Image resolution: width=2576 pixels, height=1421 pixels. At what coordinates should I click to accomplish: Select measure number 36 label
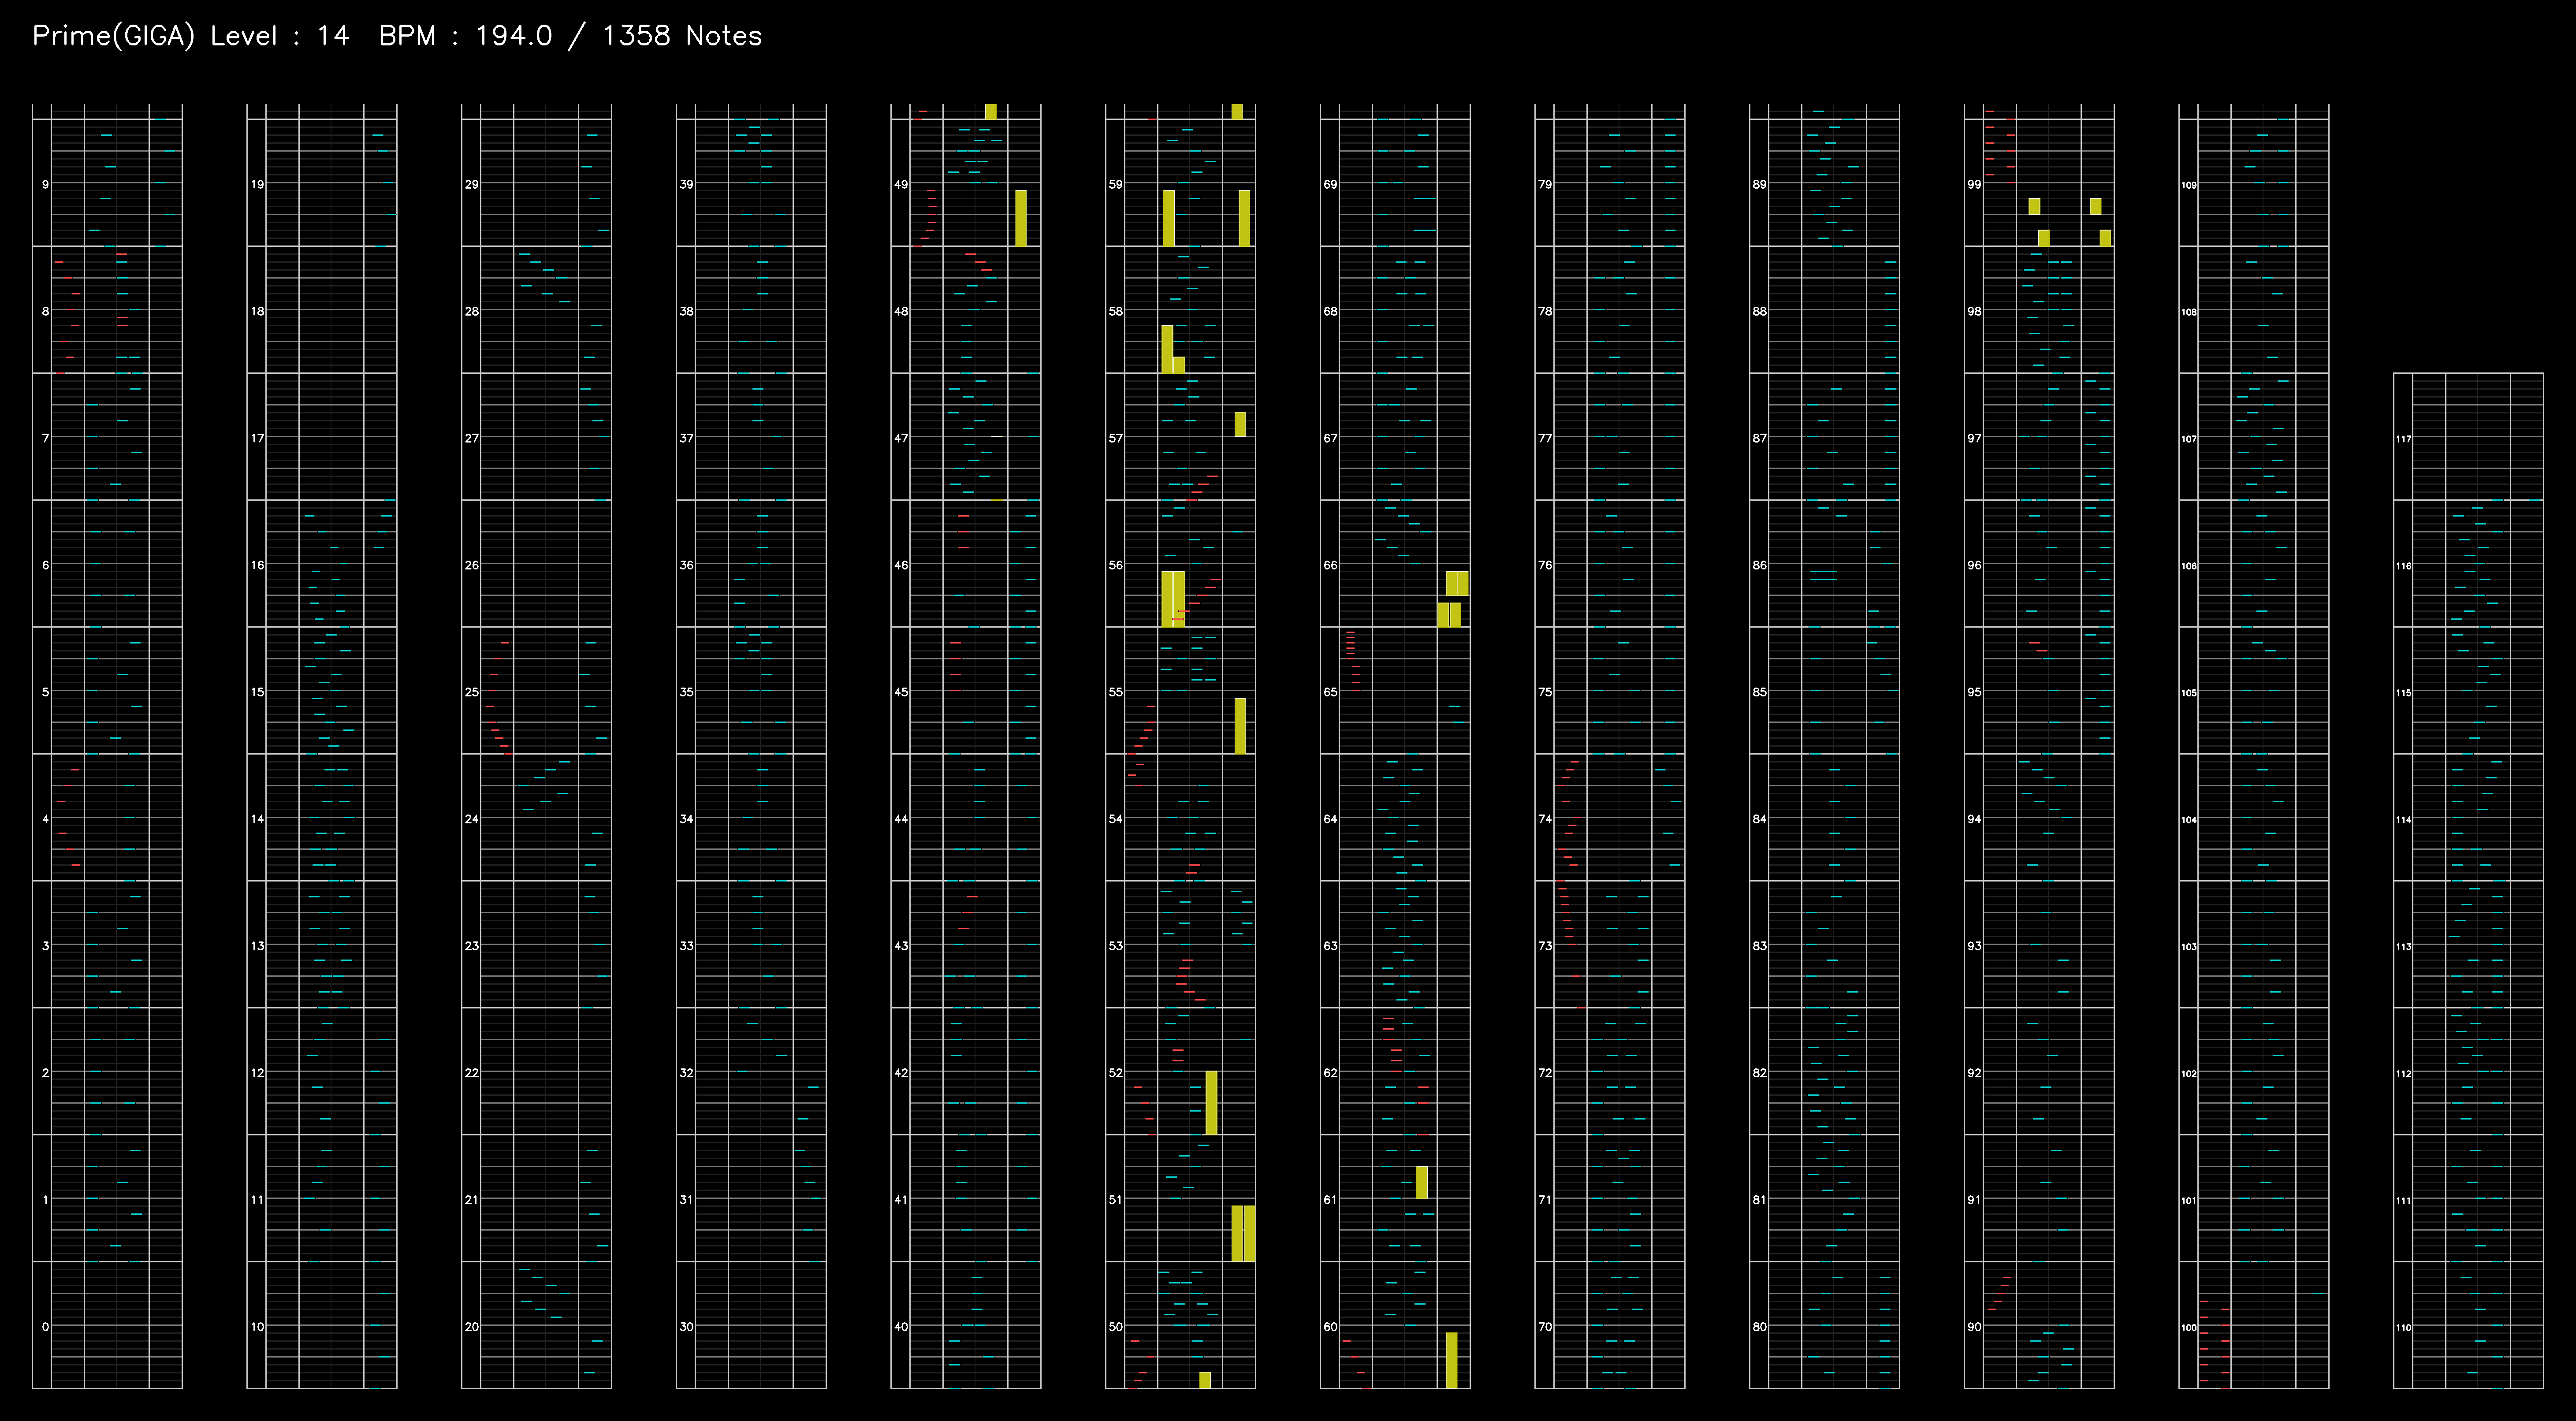click(x=686, y=565)
